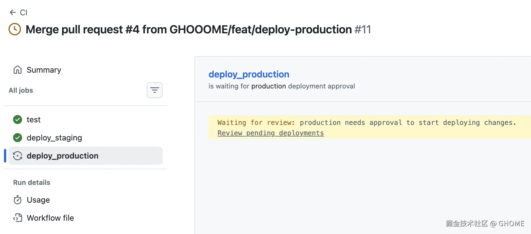Open the Usage run details
The image size is (531, 234).
click(x=38, y=200)
